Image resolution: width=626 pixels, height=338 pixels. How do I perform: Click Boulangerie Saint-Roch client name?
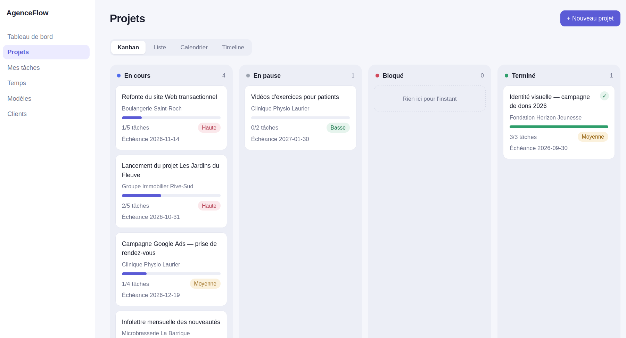click(x=152, y=108)
